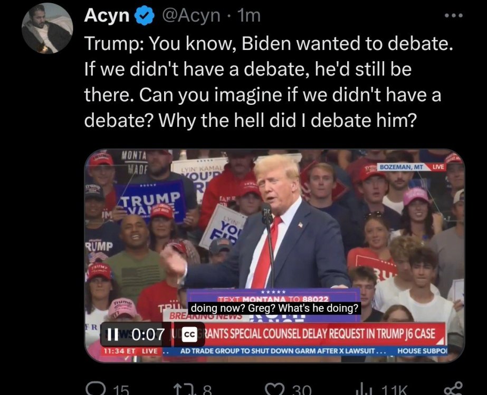Open the @Acyn handle link
This screenshot has height=395, width=487.
(191, 15)
